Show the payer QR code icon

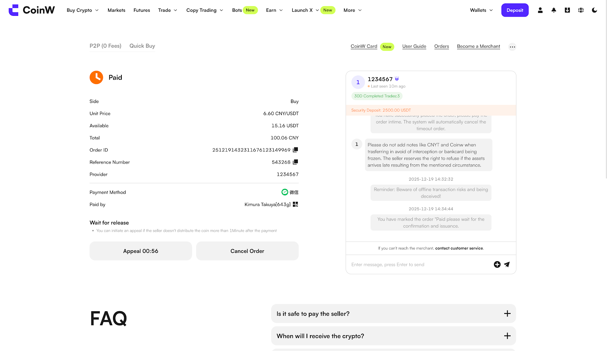pos(295,204)
